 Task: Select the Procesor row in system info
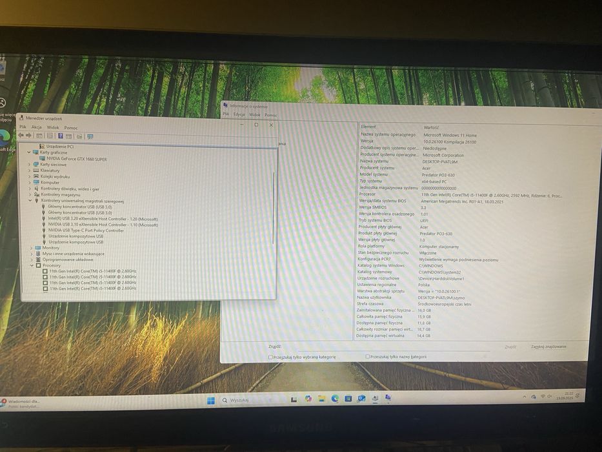point(461,195)
